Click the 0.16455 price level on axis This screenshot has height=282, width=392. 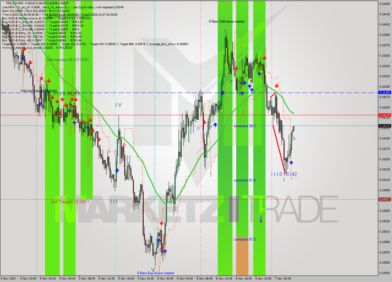coord(385,4)
